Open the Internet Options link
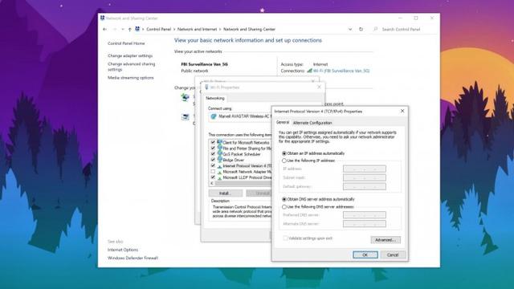Screen dimensions: 514x289 (123, 250)
